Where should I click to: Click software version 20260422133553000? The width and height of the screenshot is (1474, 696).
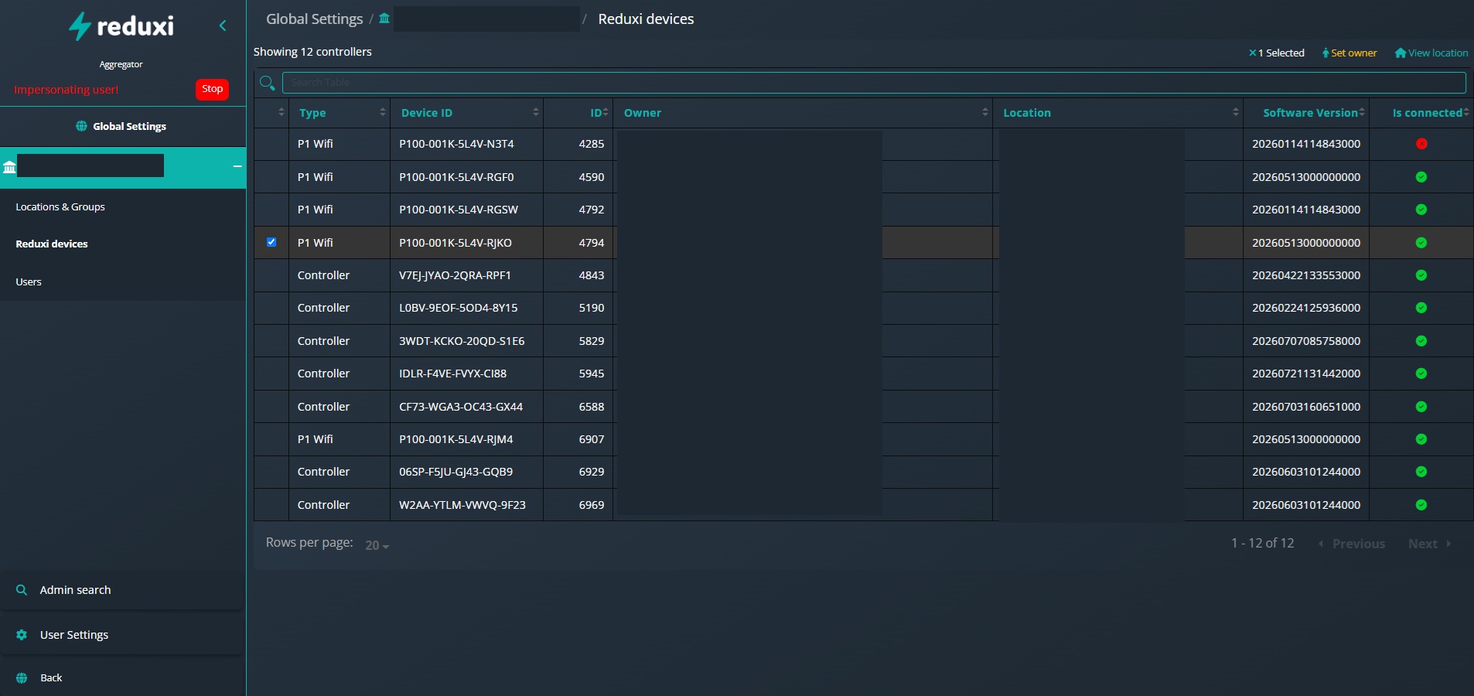click(1306, 275)
